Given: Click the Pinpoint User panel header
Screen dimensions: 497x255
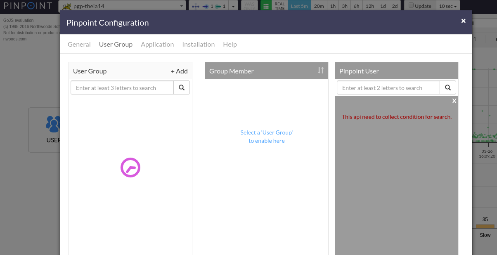Looking at the screenshot, I should pyautogui.click(x=397, y=71).
